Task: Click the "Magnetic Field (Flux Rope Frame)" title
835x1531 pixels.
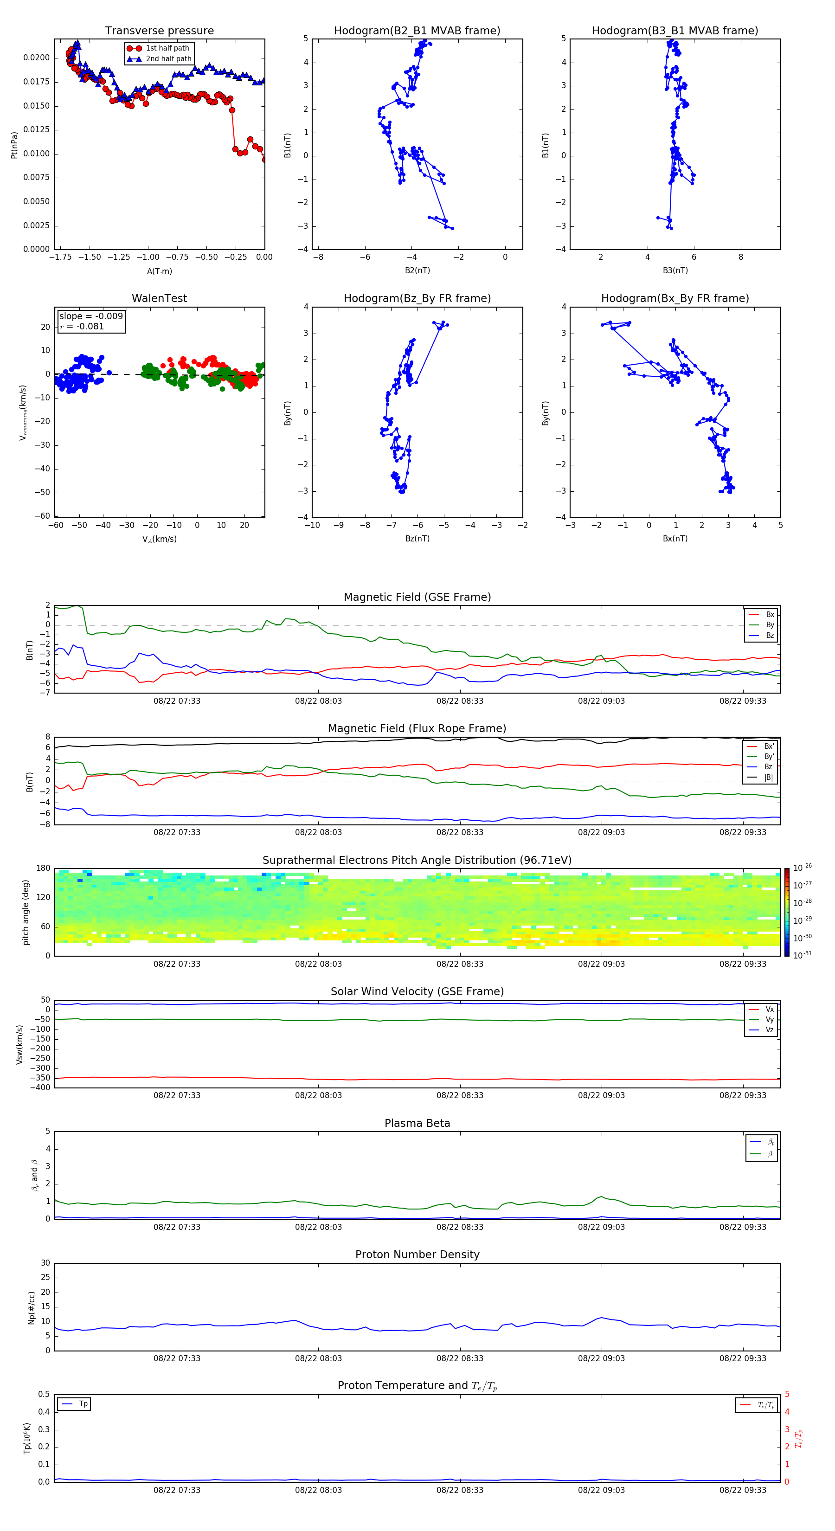Action: click(417, 729)
